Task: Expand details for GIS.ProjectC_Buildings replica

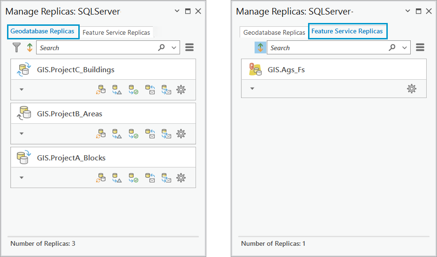Action: click(22, 90)
